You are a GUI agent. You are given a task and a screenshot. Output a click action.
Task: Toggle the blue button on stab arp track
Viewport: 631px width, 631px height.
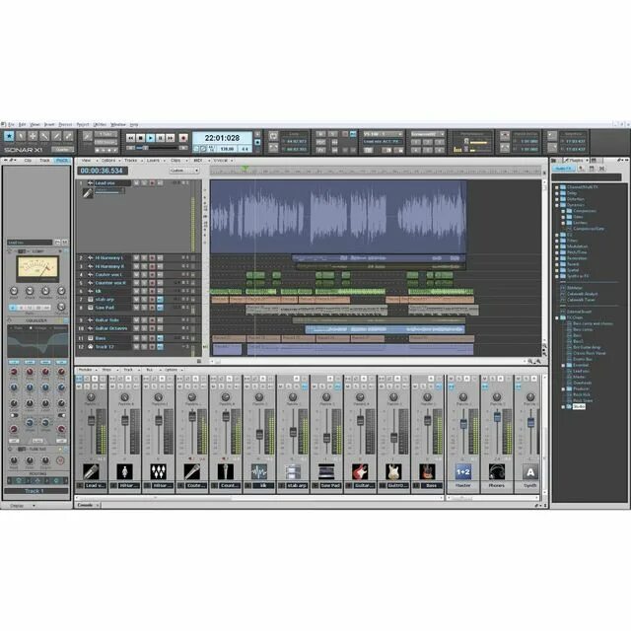point(160,300)
